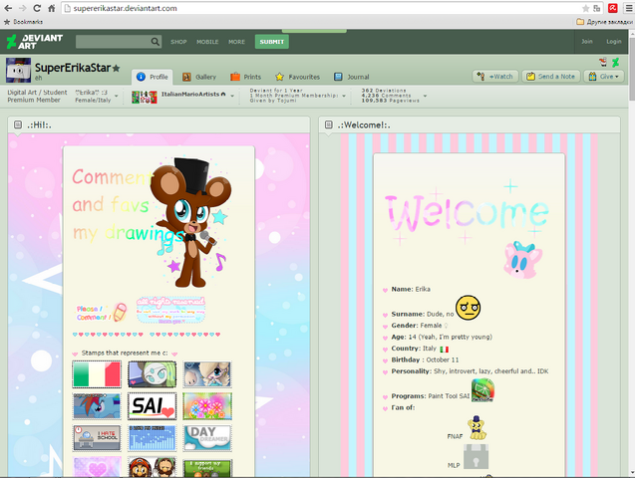
Task: Collapse the .:Welcome!:. widget icon
Action: (x=328, y=124)
